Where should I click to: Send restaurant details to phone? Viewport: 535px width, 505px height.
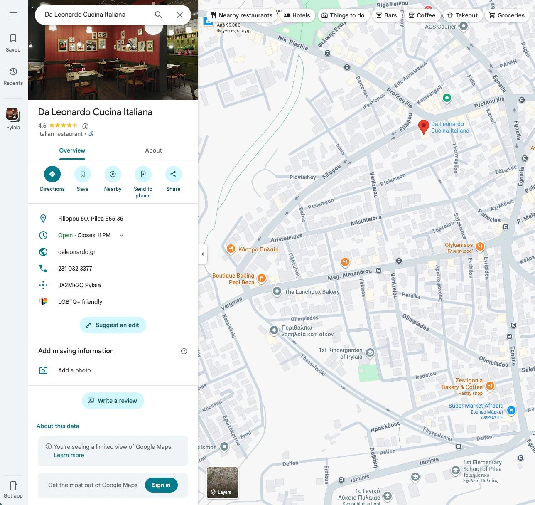pos(143,174)
